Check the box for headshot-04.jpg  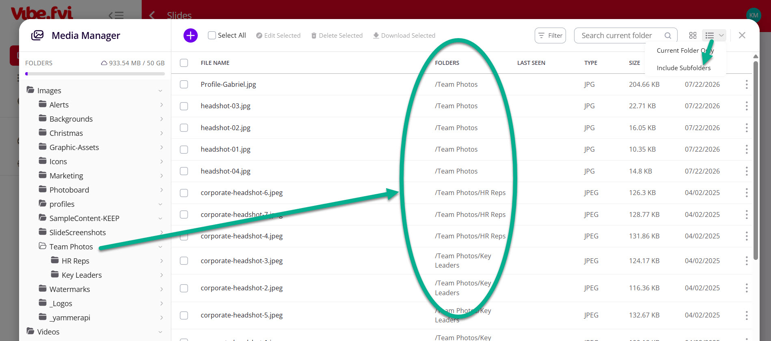(x=184, y=171)
